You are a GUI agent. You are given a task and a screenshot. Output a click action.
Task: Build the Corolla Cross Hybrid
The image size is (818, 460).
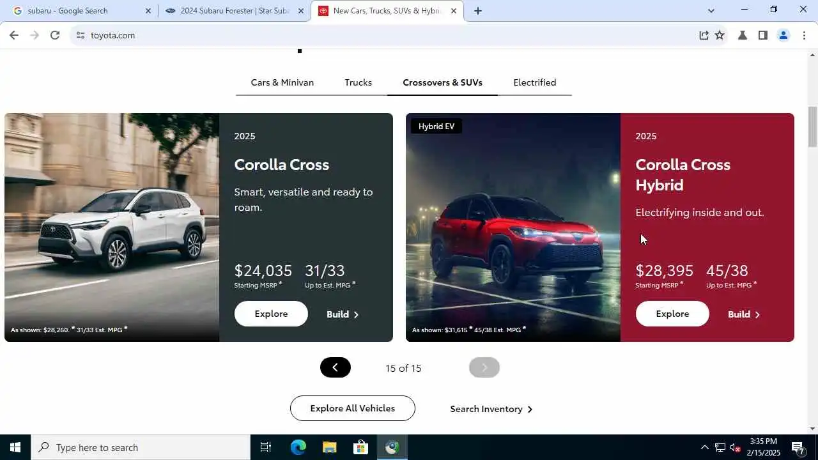pyautogui.click(x=744, y=314)
